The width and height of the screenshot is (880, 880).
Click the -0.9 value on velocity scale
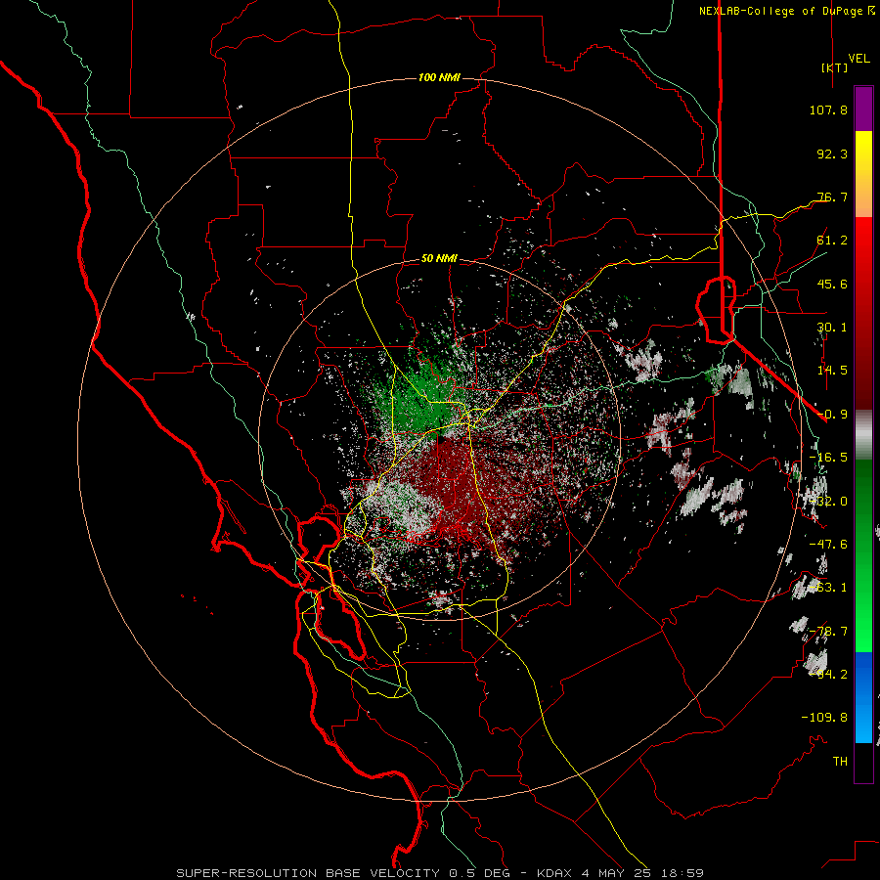[x=832, y=415]
